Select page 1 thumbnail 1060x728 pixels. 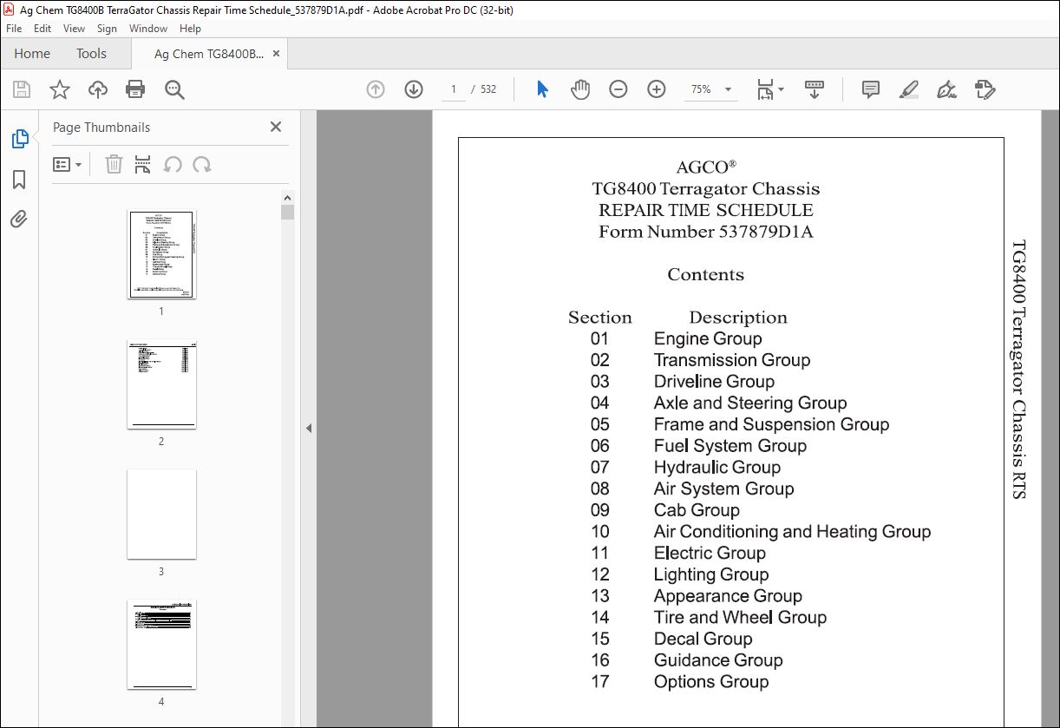click(161, 254)
